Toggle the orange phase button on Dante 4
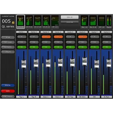Screen dimensions: 113x113 tap(58, 37)
